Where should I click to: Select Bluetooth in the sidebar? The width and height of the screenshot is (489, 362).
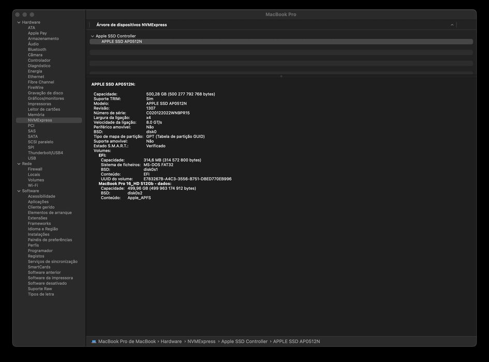tap(37, 50)
